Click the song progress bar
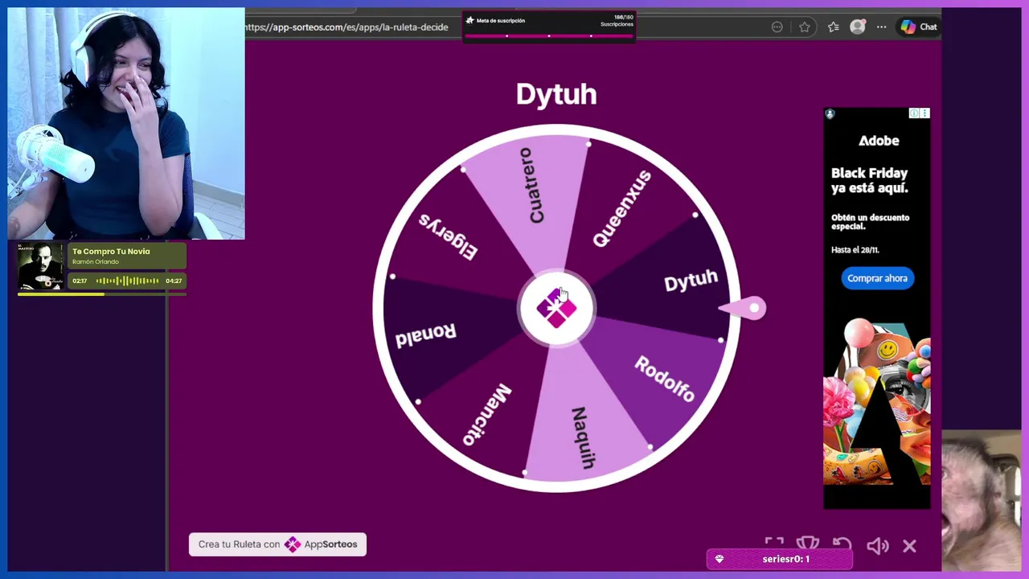This screenshot has width=1029, height=579. [102, 294]
